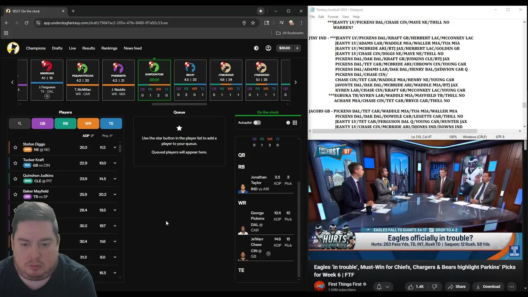Image resolution: width=528 pixels, height=297 pixels.
Task: Filter players by RB position
Action: pyautogui.click(x=65, y=123)
